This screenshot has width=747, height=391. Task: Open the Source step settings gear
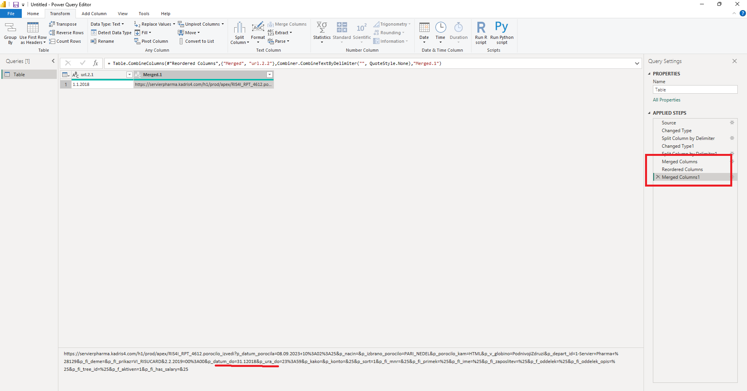pos(732,122)
